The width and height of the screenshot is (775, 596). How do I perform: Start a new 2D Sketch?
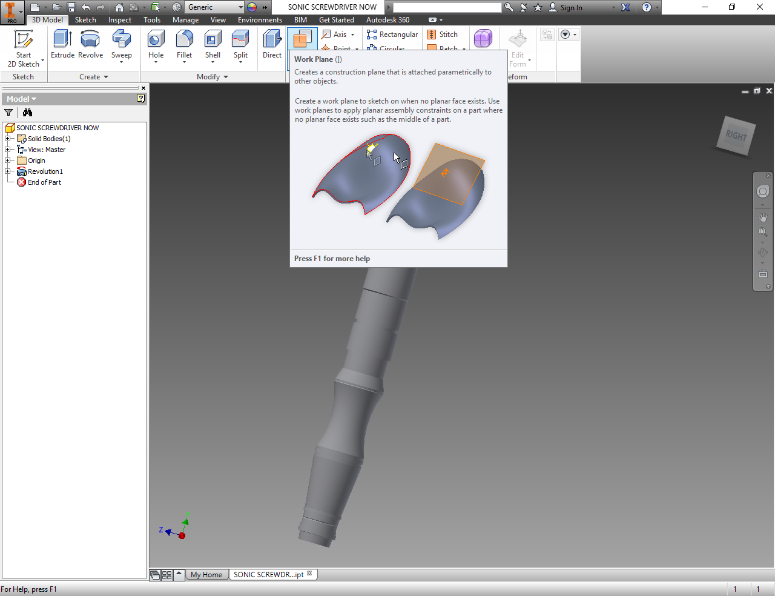[24, 48]
